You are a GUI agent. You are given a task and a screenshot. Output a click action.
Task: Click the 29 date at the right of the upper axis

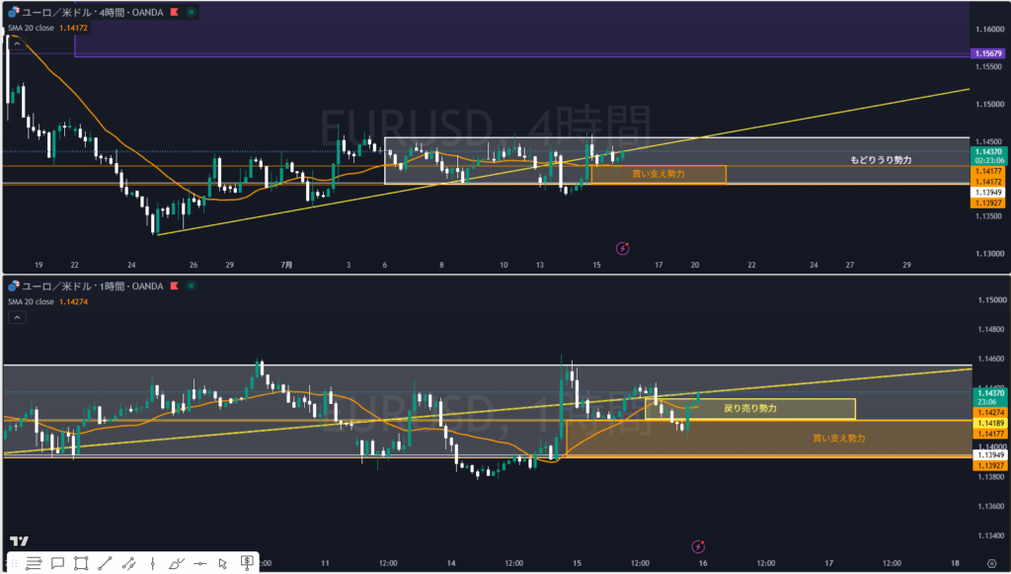pyautogui.click(x=906, y=265)
